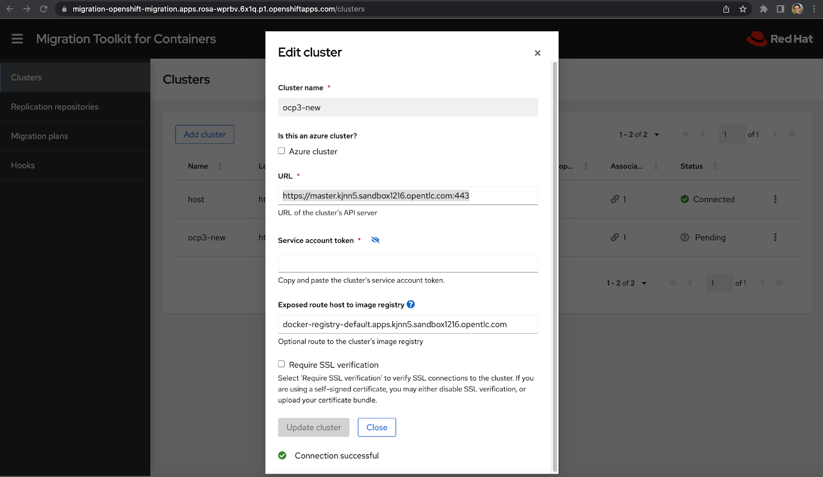Sort clusters by Status column
The image size is (823, 477).
pyautogui.click(x=714, y=166)
